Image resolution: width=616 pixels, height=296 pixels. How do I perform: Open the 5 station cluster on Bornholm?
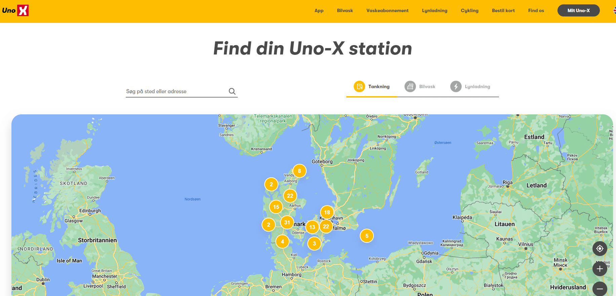pos(367,236)
